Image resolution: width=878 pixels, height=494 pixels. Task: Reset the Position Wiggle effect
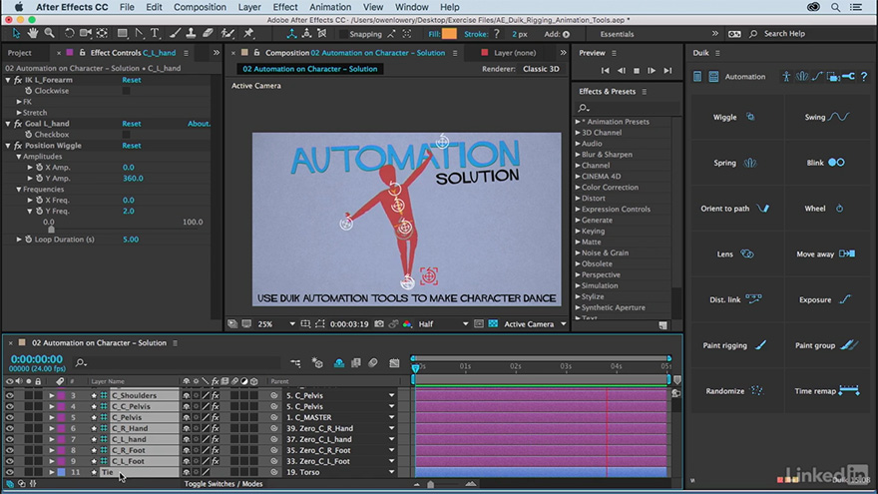pyautogui.click(x=132, y=146)
